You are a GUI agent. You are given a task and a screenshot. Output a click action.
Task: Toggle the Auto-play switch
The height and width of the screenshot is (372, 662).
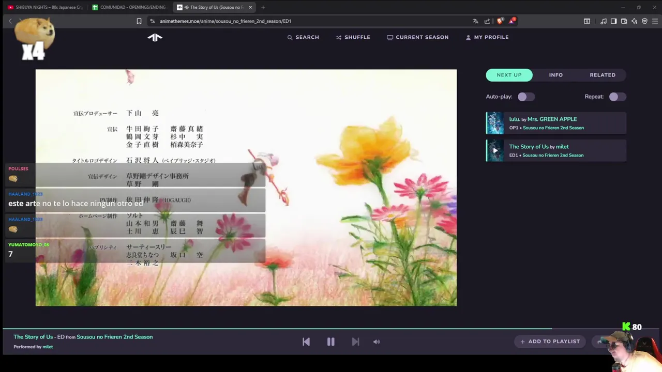pos(526,97)
